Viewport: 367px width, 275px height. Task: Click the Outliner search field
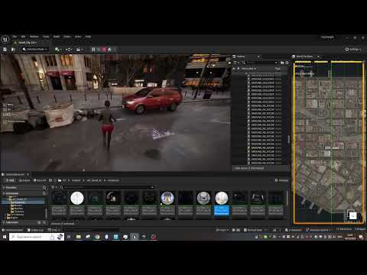coord(261,63)
